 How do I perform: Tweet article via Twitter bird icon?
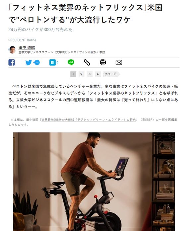coord(29,62)
